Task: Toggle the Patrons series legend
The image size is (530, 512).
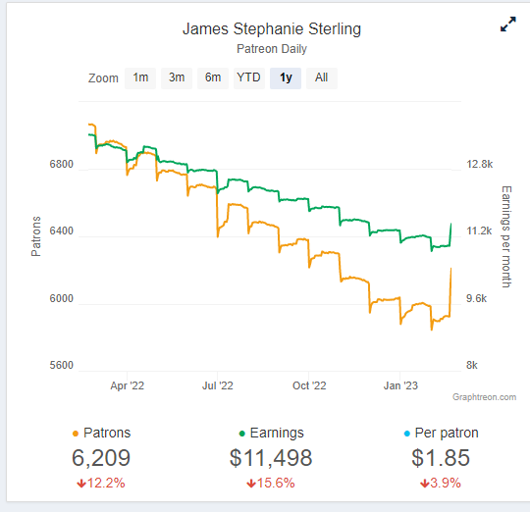Action: point(101,433)
